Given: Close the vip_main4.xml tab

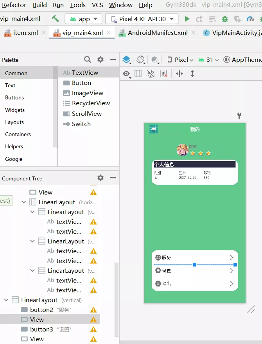Looking at the screenshot, I should pos(109,33).
